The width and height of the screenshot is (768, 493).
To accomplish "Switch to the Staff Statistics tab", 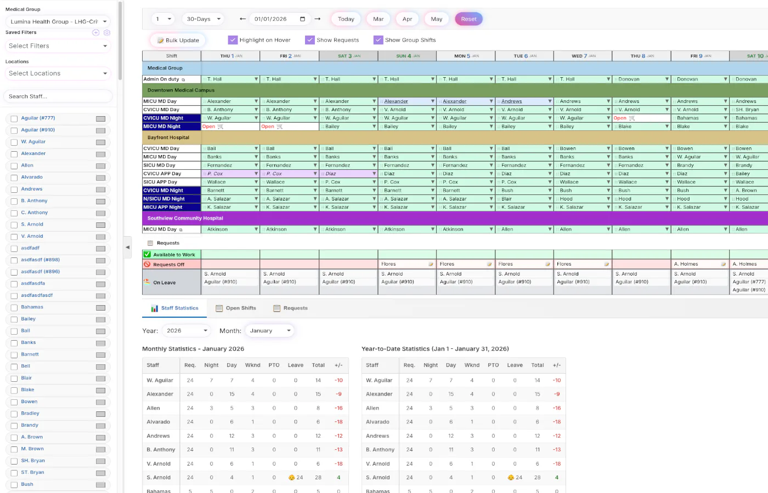I will click(174, 308).
